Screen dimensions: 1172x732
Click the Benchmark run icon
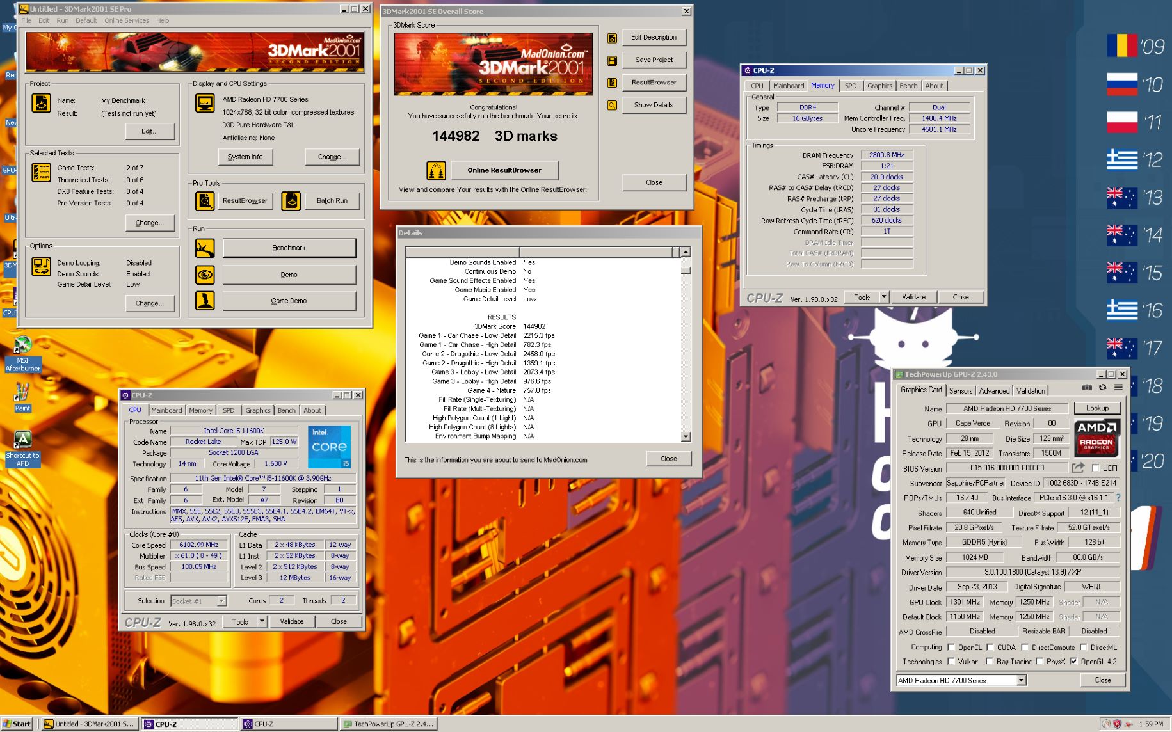pyautogui.click(x=205, y=248)
